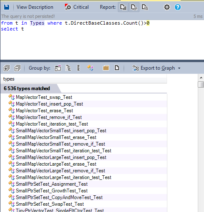Group results by assembly icon
This screenshot has height=212, width=204.
point(58,68)
